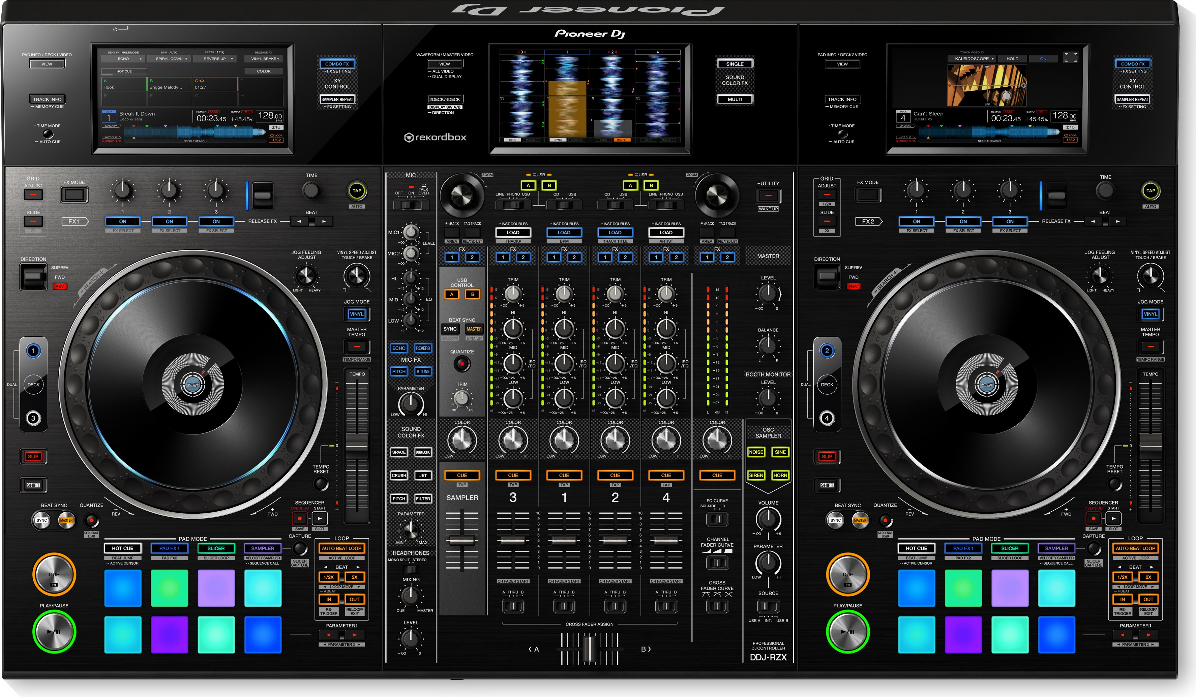Trigger the SIREN oscillator sampler
The width and height of the screenshot is (1196, 697).
point(756,475)
